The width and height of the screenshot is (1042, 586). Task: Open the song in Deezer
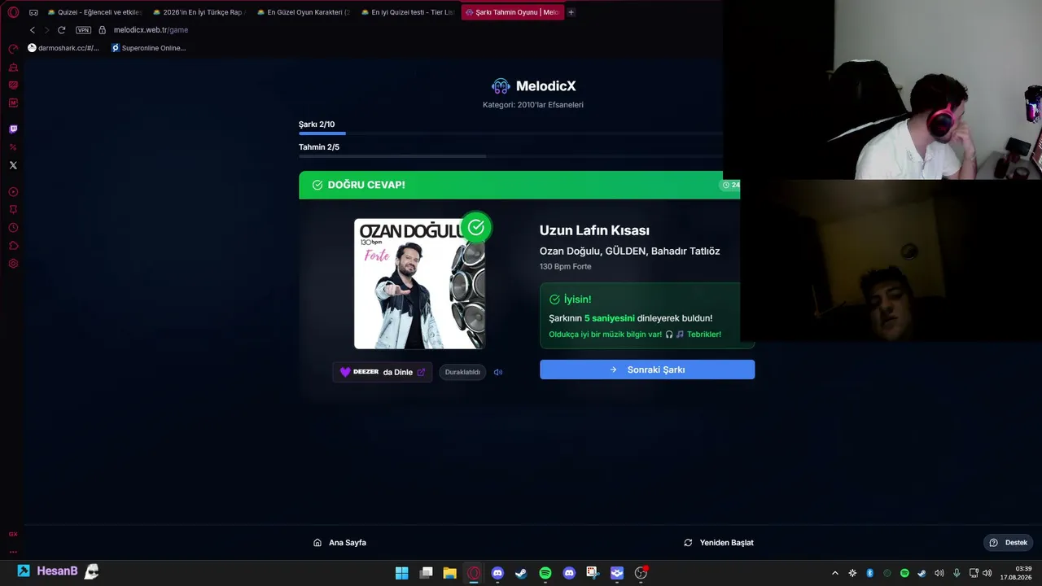point(383,372)
